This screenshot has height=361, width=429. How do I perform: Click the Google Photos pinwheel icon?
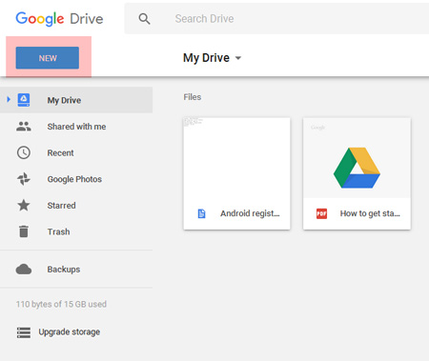pyautogui.click(x=24, y=179)
